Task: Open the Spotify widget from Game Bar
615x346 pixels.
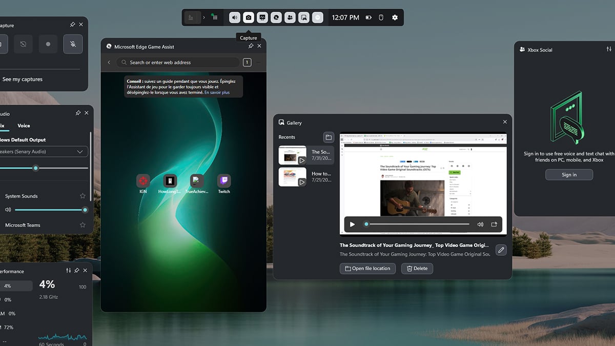Action: point(318,17)
